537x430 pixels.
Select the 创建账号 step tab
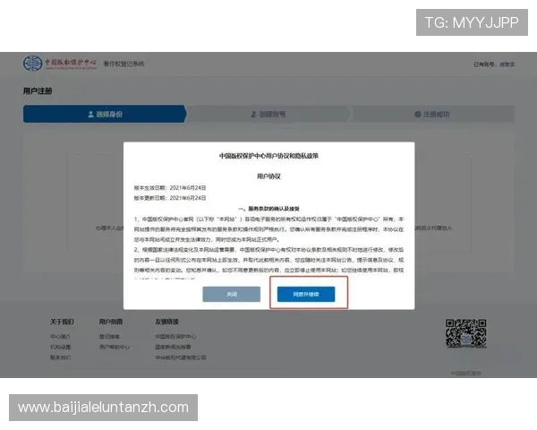tap(268, 114)
